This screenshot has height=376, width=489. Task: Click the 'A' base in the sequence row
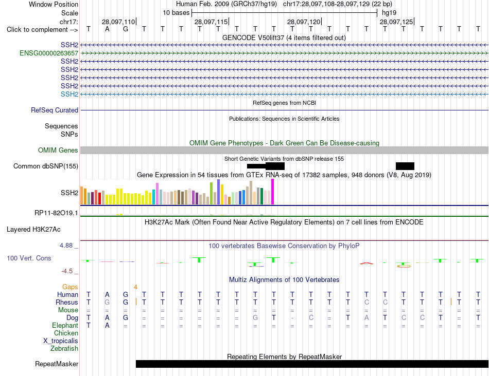coord(107,29)
